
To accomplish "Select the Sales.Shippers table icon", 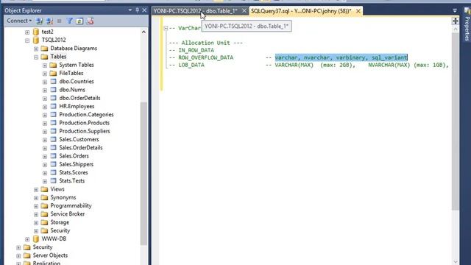I will (54, 164).
